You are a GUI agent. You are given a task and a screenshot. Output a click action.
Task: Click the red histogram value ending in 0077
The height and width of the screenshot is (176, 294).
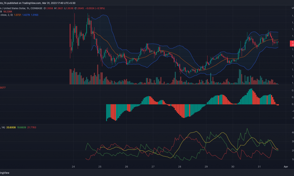click(3, 87)
